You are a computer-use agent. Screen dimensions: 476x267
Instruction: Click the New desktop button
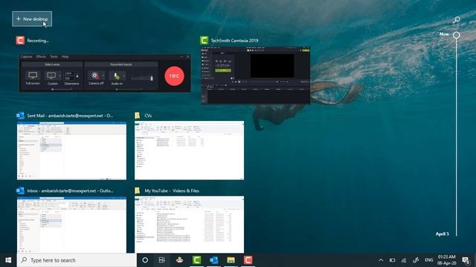click(32, 19)
